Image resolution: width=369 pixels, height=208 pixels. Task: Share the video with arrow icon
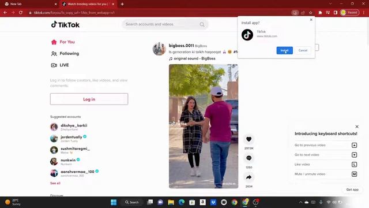click(248, 177)
